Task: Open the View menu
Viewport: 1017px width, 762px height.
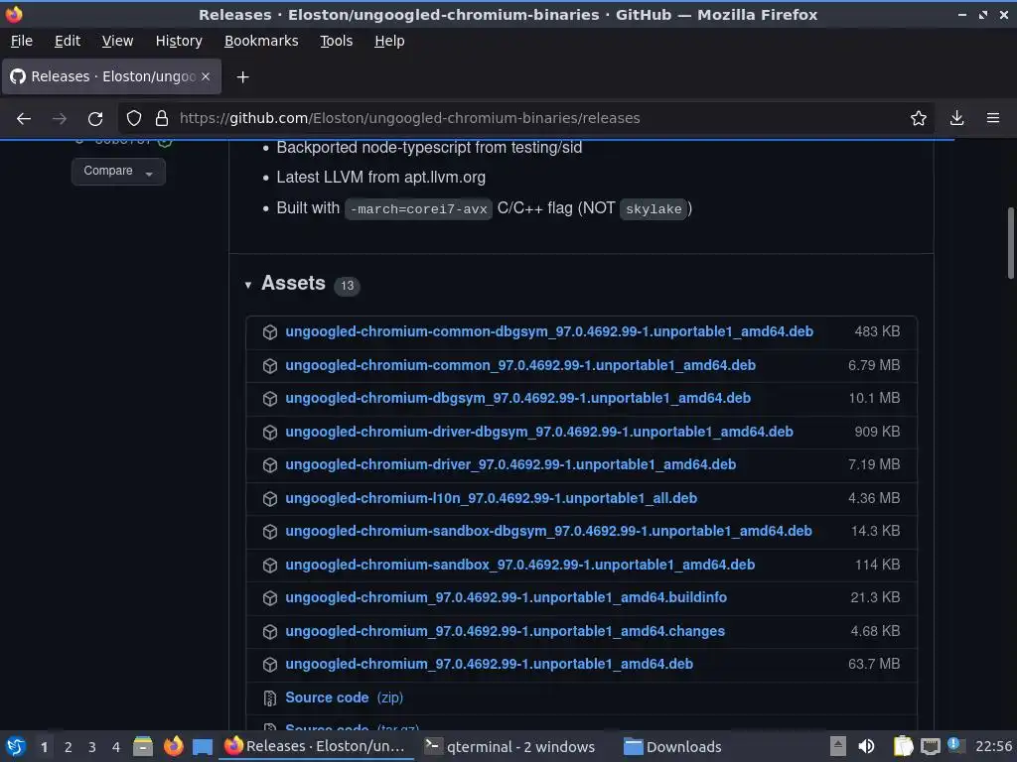Action: click(117, 41)
